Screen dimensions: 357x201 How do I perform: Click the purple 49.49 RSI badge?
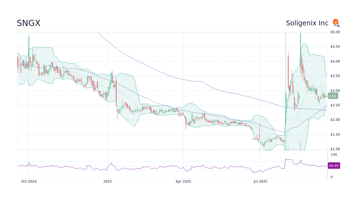[x=334, y=166]
